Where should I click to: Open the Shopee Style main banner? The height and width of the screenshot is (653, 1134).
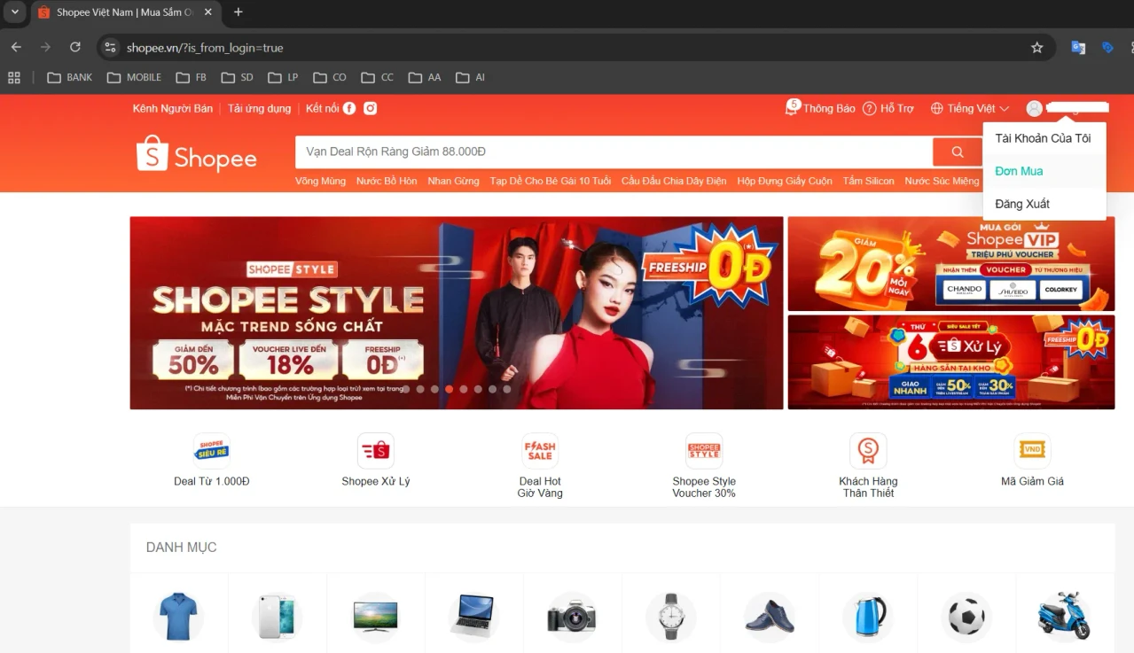click(457, 313)
